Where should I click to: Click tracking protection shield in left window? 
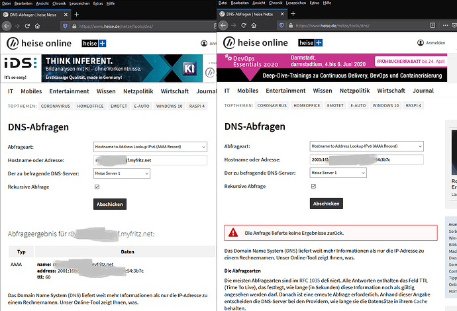[65, 26]
